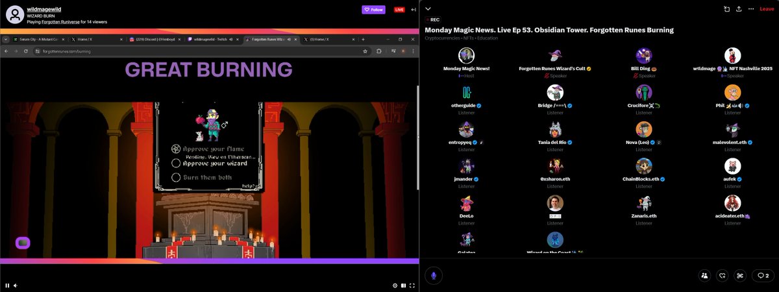Screen dimensions: 779x292
Task: Follow the wildmagewild channel
Action: tap(373, 10)
